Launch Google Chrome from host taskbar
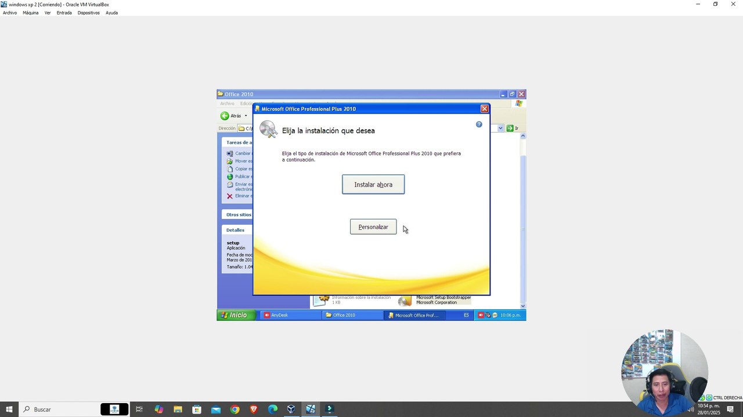Viewport: 743px width, 417px height. click(235, 409)
